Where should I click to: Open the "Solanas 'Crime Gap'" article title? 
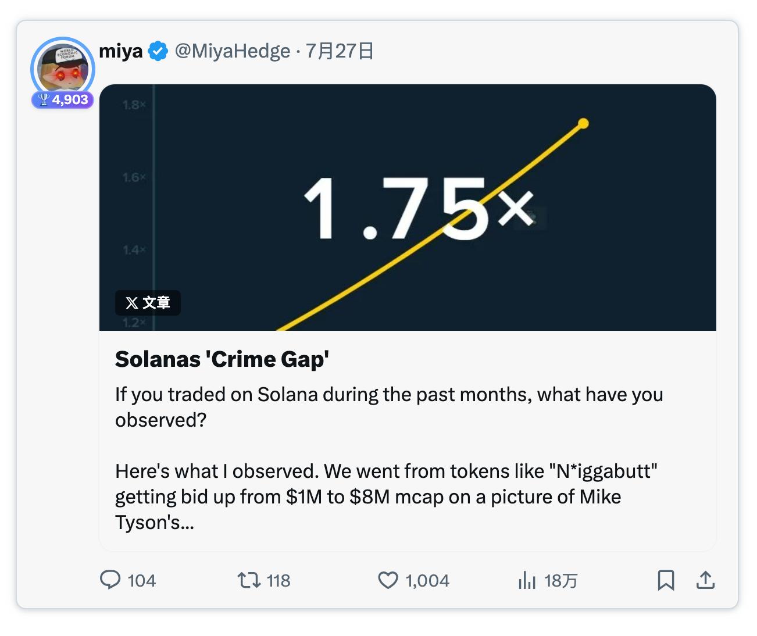222,359
